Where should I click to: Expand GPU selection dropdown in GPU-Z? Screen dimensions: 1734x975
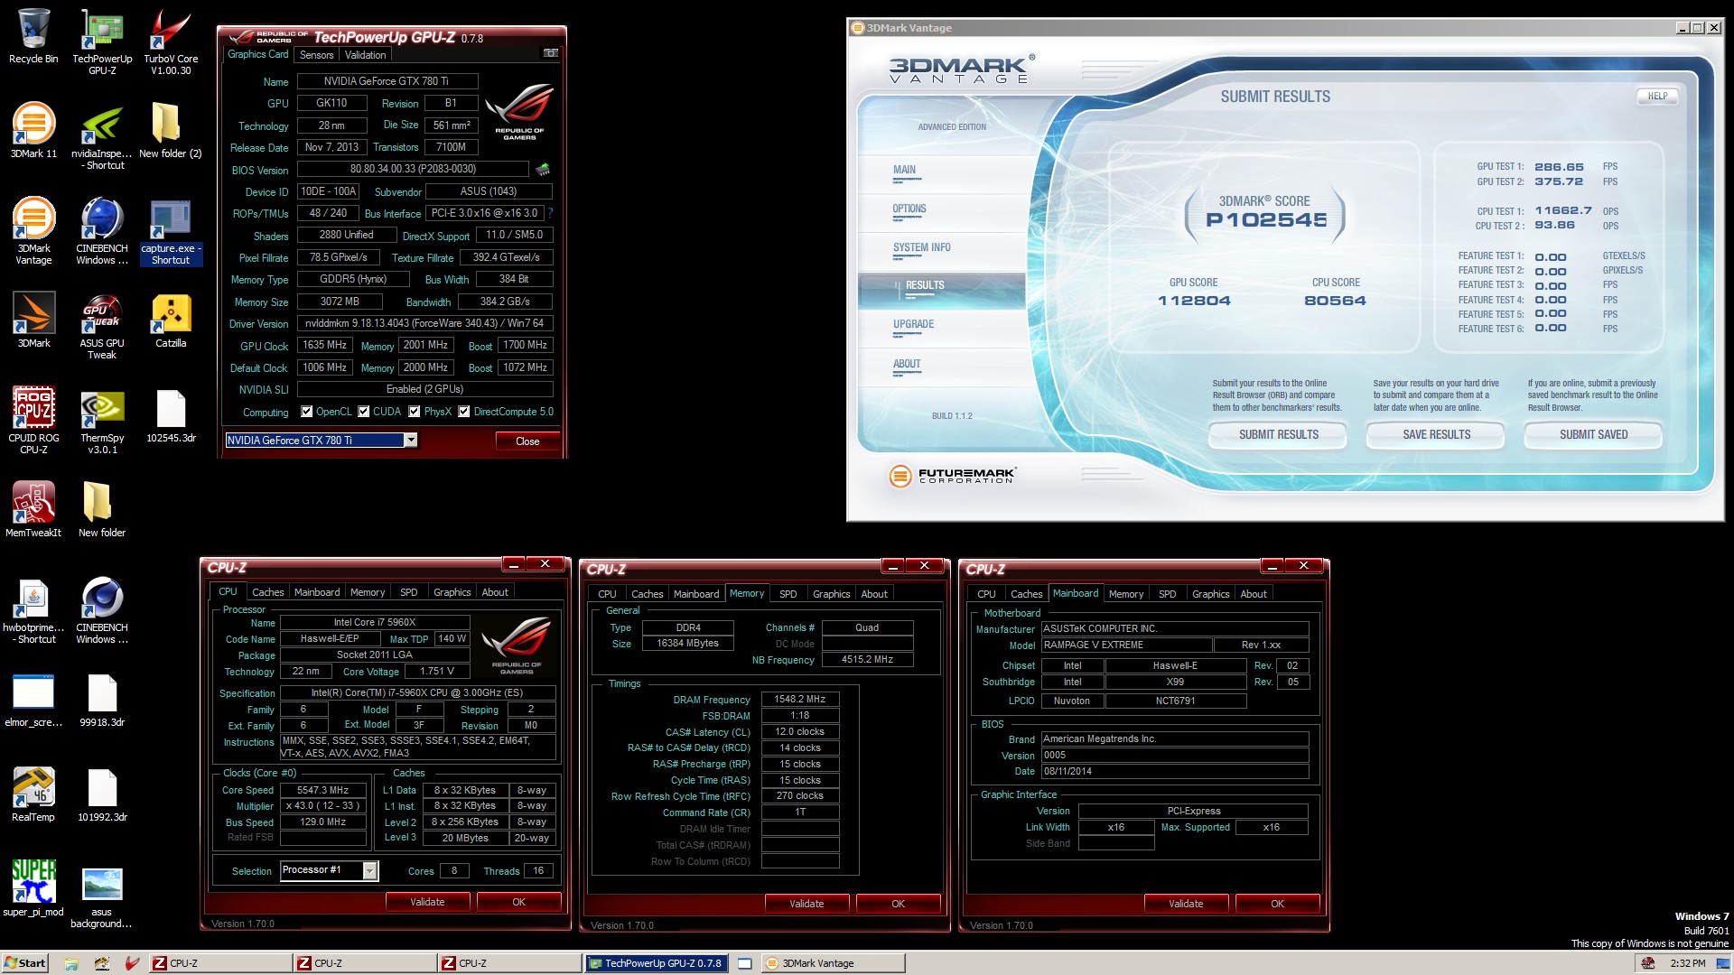[411, 441]
